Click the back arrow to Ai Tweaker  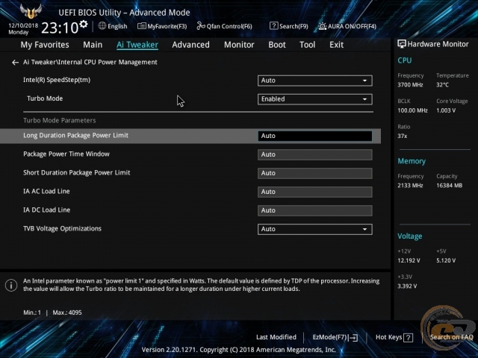point(15,63)
